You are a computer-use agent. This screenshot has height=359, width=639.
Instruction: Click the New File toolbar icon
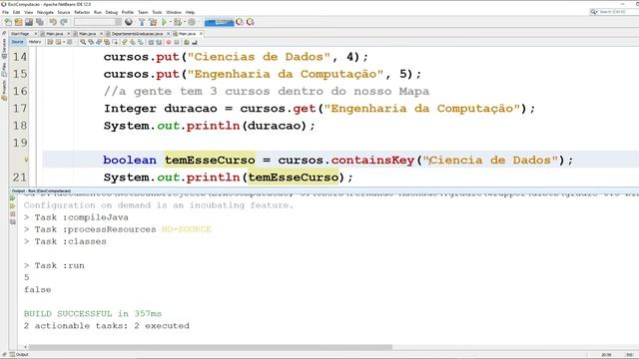8,22
